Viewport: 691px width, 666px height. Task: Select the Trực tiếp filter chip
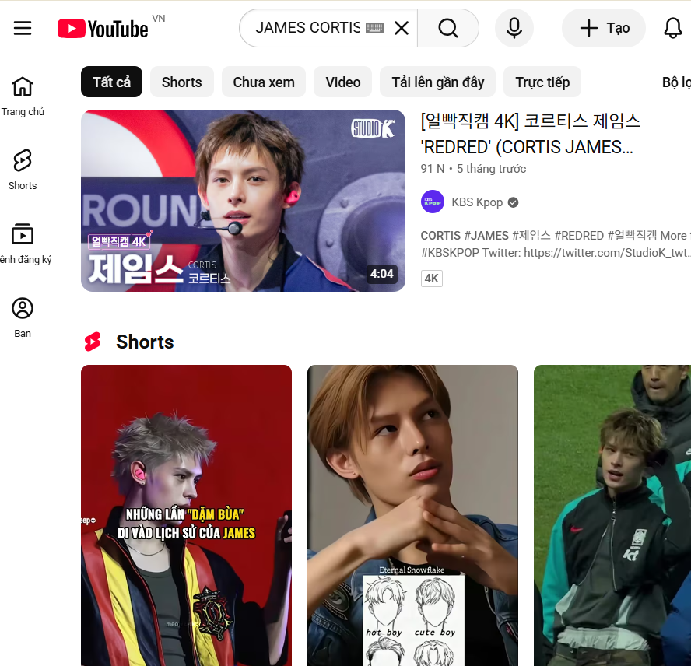[542, 82]
